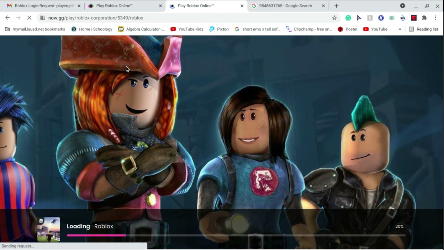Click the gray Roblox extension icon
The image size is (444, 250).
pyautogui.click(x=370, y=18)
